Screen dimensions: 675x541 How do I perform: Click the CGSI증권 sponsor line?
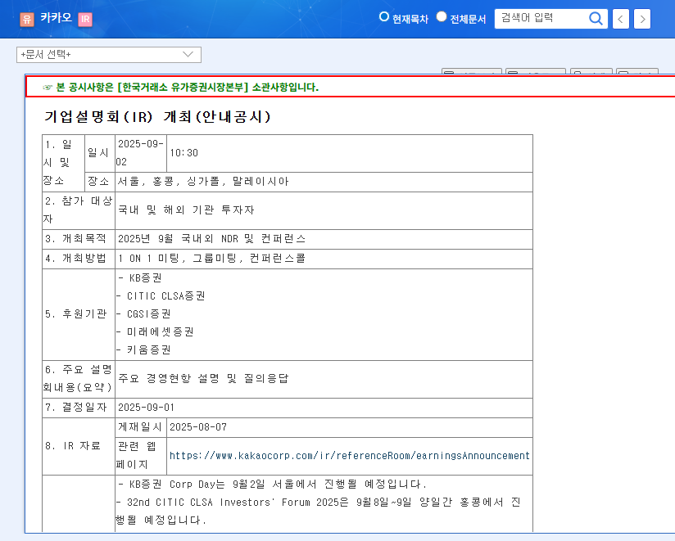click(x=144, y=314)
